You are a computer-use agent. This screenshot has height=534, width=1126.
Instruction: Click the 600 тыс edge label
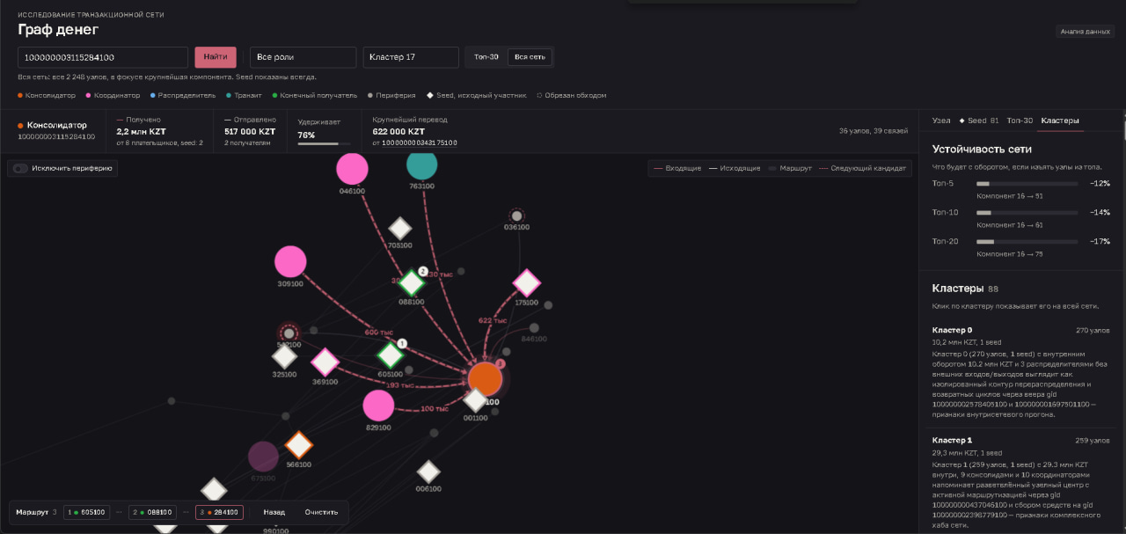(379, 333)
